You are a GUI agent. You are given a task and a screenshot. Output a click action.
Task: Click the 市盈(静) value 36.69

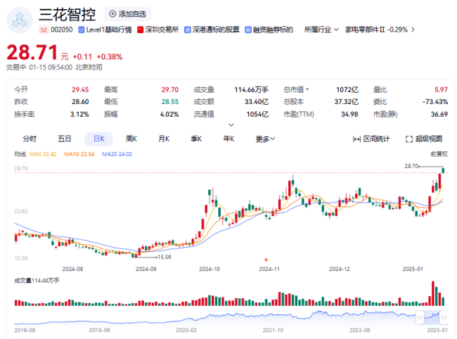[439, 114]
